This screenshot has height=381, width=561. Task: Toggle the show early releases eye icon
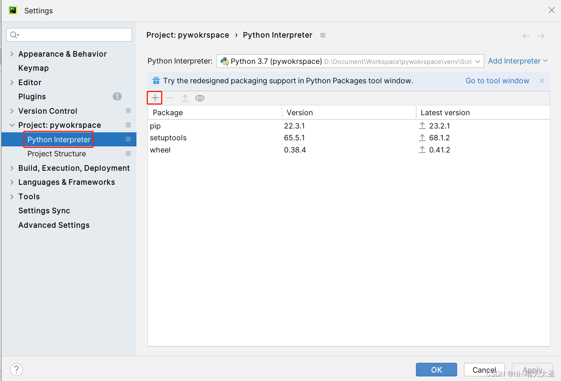point(200,98)
